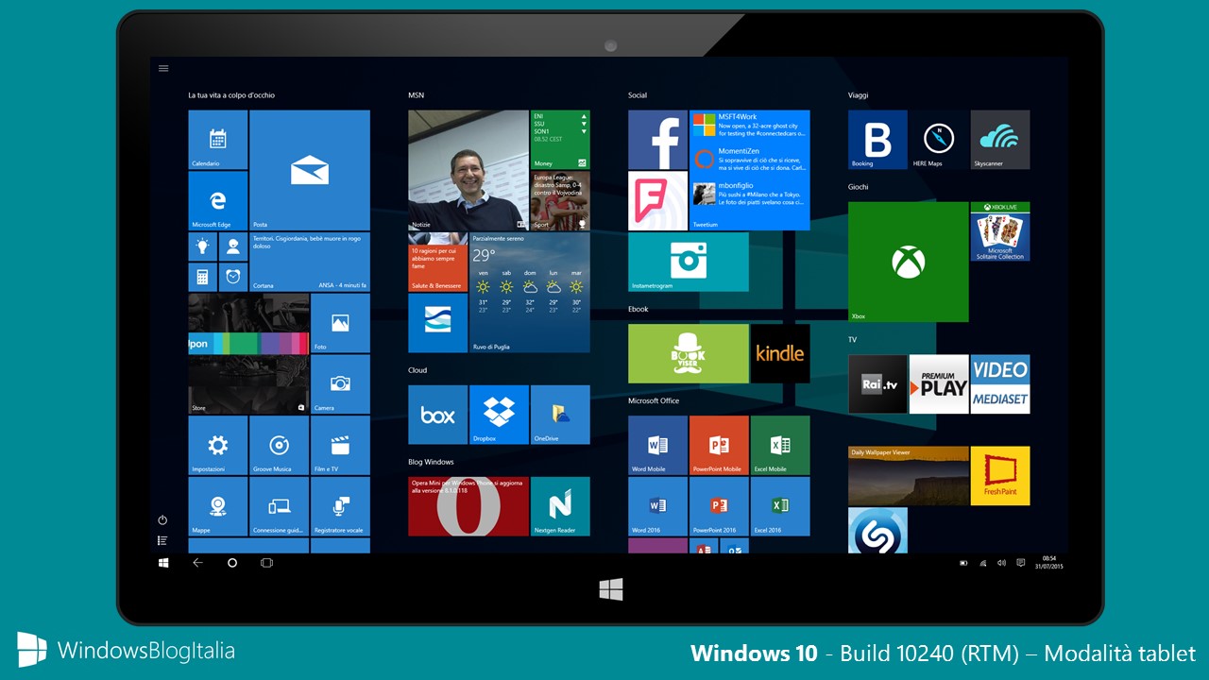Image resolution: width=1209 pixels, height=680 pixels.
Task: Open the Money stocks tile
Action: click(x=560, y=140)
